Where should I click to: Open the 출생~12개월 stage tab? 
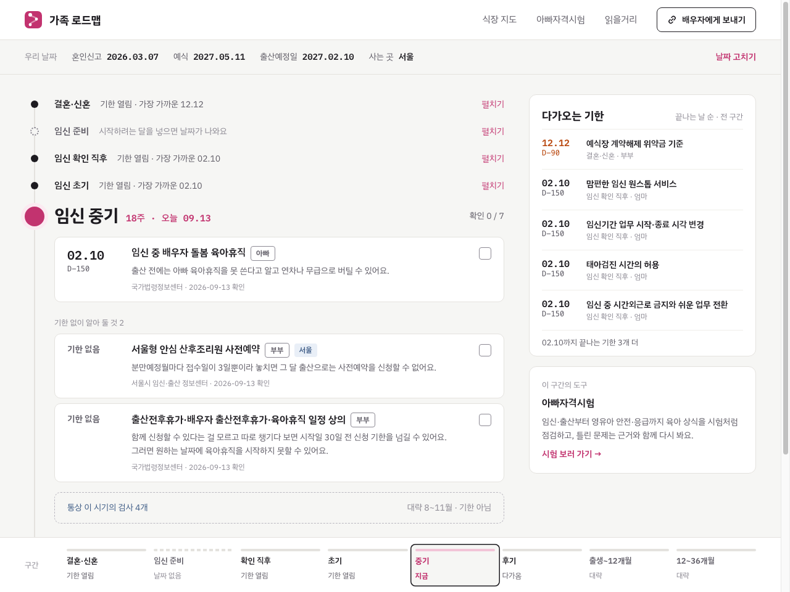629,565
